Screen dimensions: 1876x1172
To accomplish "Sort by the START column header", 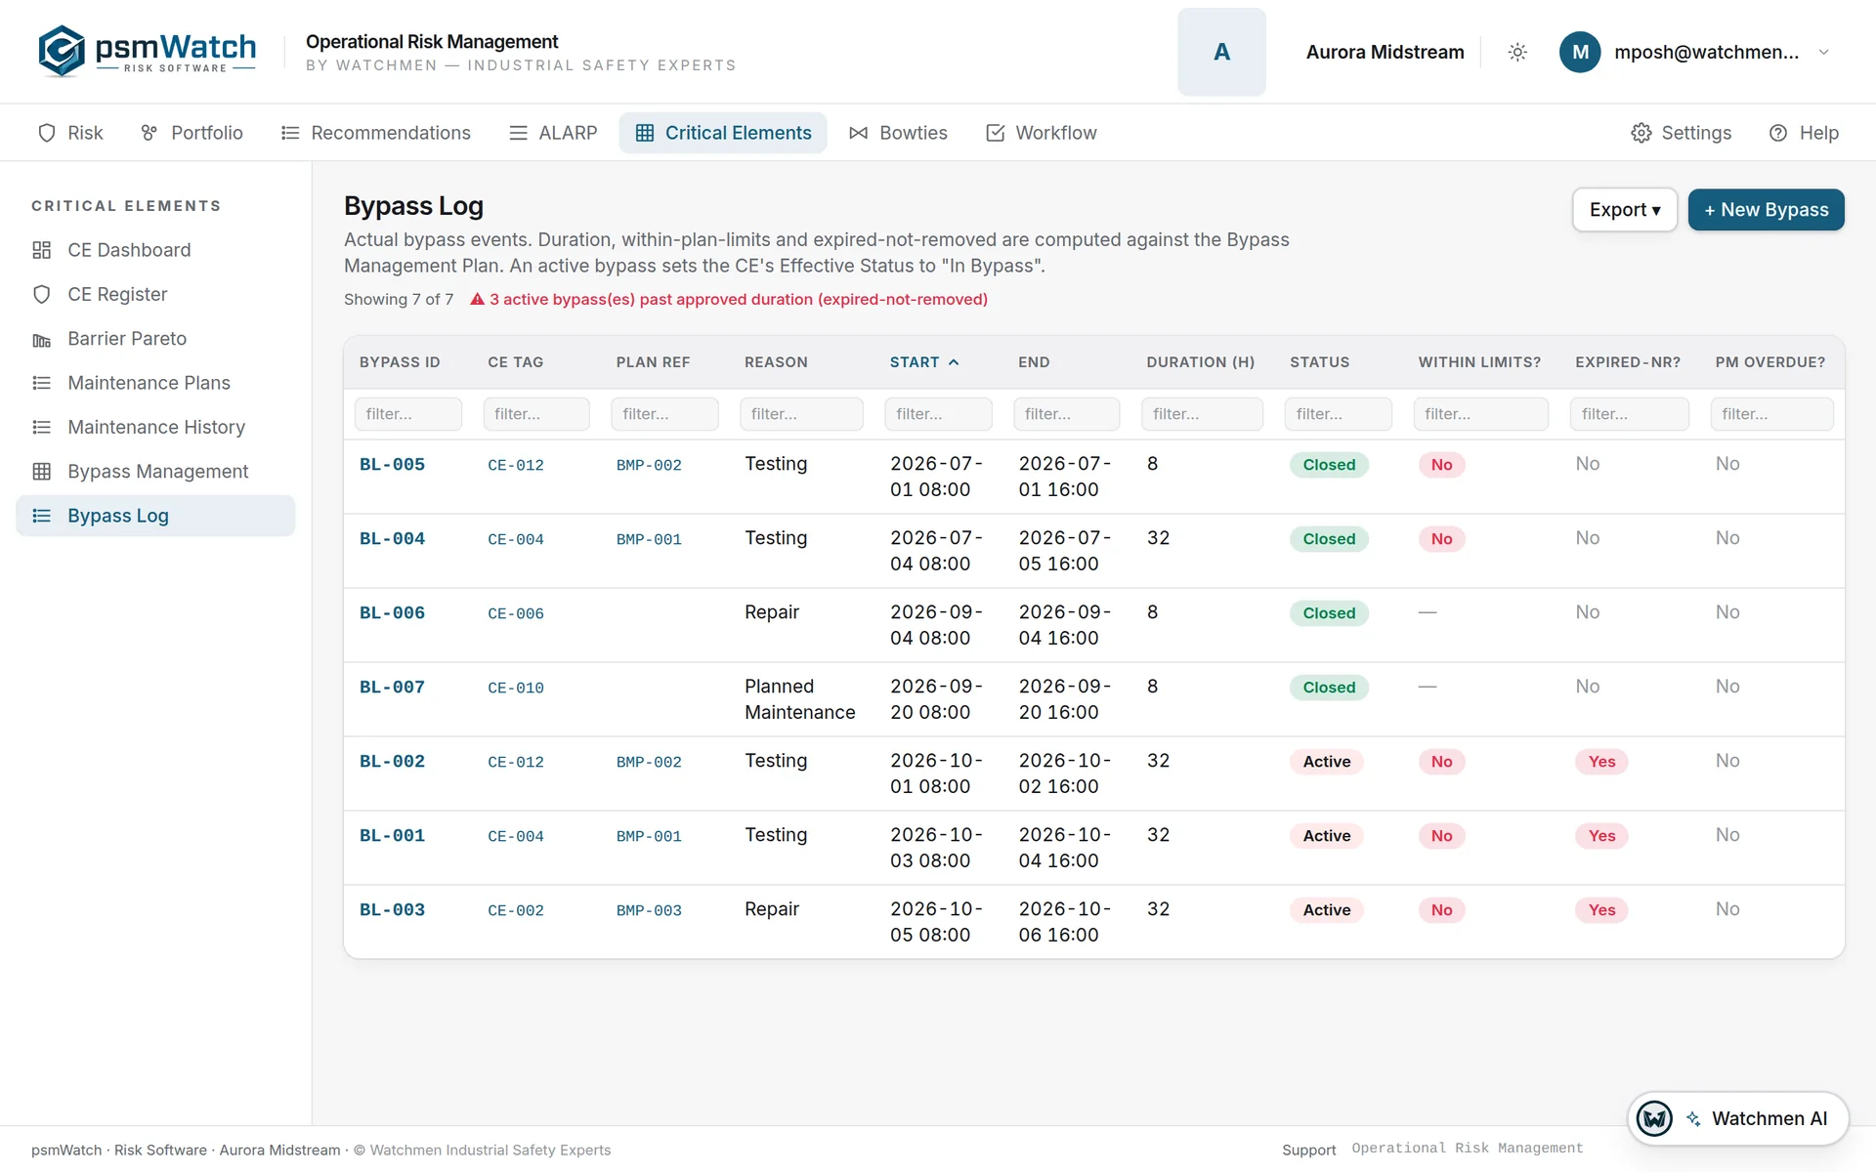I will click(x=924, y=362).
